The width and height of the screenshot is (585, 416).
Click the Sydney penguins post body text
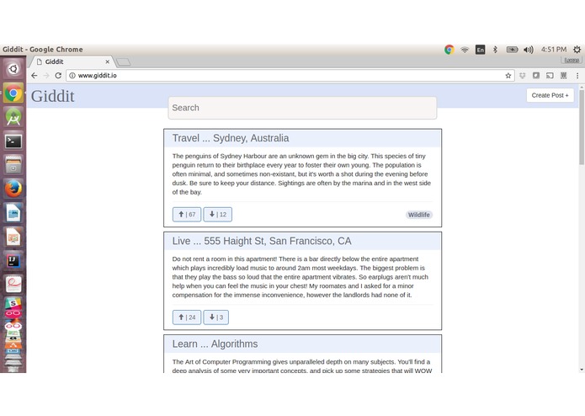(x=301, y=173)
